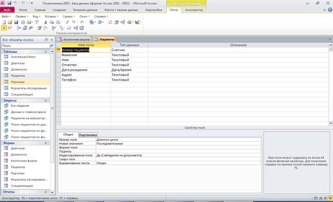The image size is (333, 202).
Task: Click the Print icon in toolbar
Action: [23, 22]
